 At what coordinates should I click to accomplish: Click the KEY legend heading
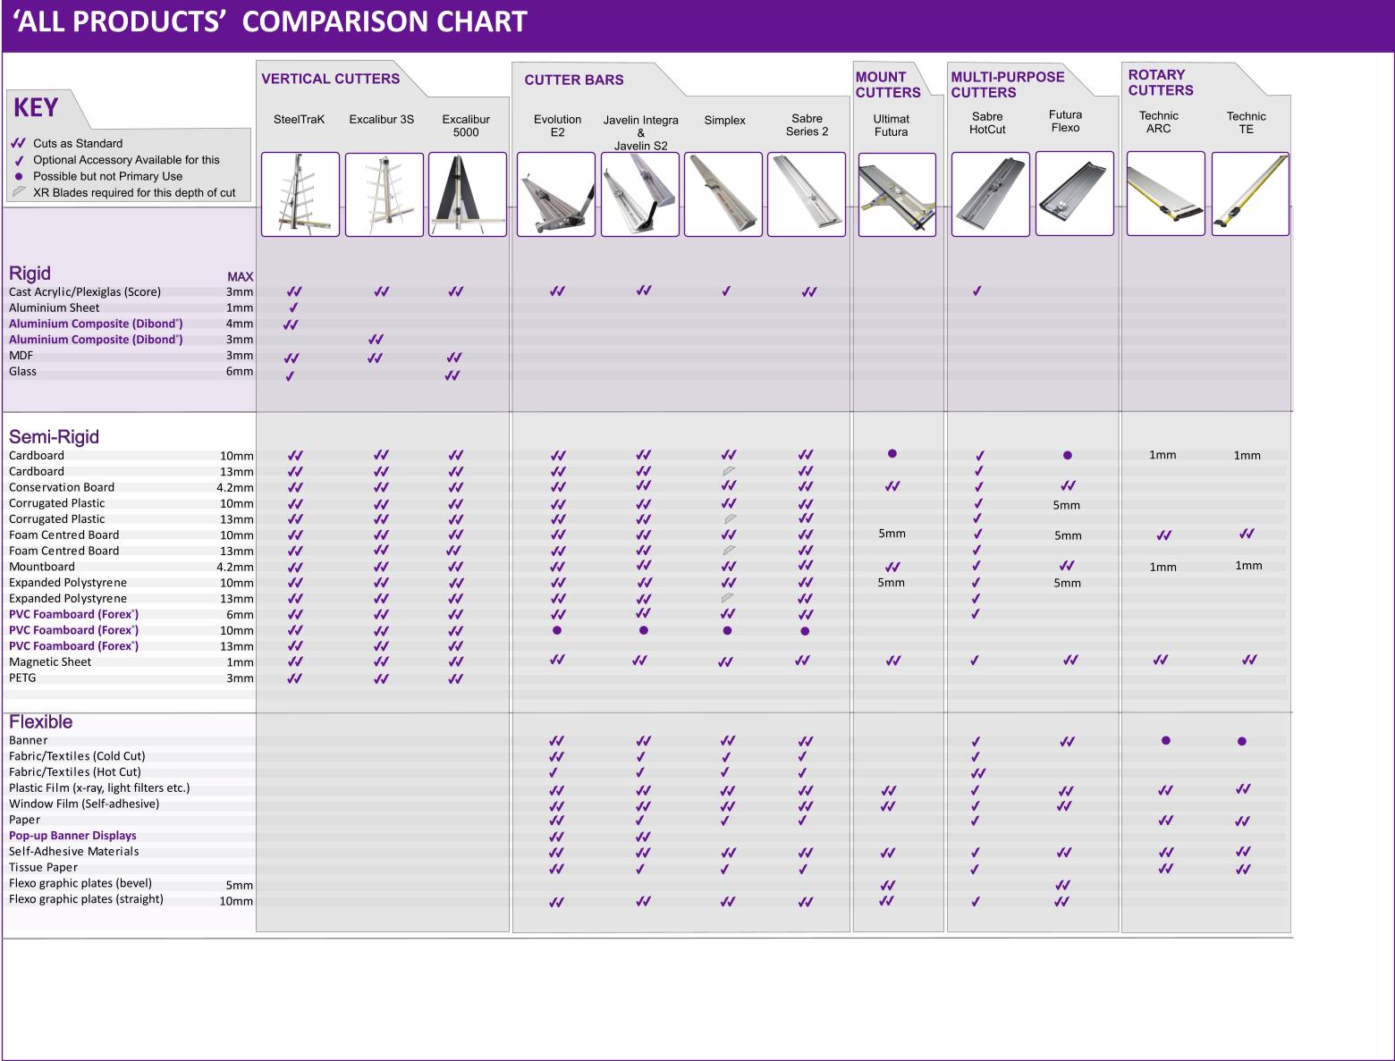[36, 108]
